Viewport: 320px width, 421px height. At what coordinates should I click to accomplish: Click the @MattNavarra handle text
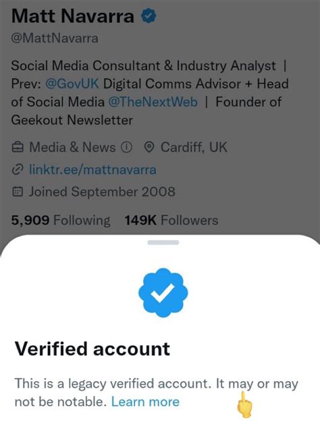coord(55,38)
